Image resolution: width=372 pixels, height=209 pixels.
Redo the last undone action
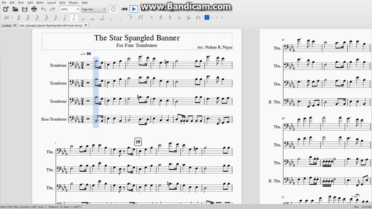tap(52, 9)
